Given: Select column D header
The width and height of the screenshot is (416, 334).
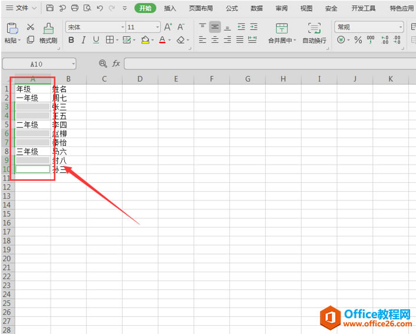Looking at the screenshot, I should point(140,79).
